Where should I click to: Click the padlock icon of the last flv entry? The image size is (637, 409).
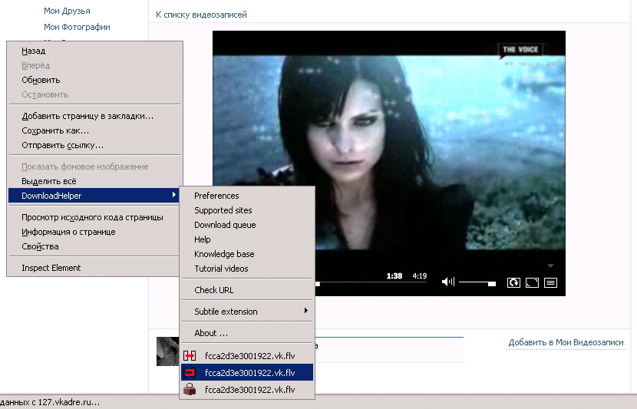click(x=190, y=389)
